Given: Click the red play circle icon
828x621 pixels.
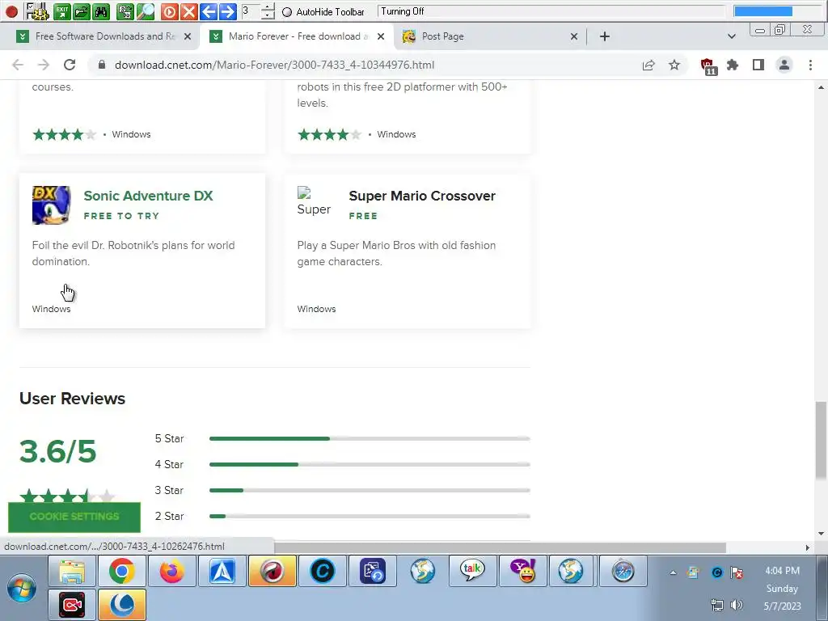Looking at the screenshot, I should tap(169, 11).
